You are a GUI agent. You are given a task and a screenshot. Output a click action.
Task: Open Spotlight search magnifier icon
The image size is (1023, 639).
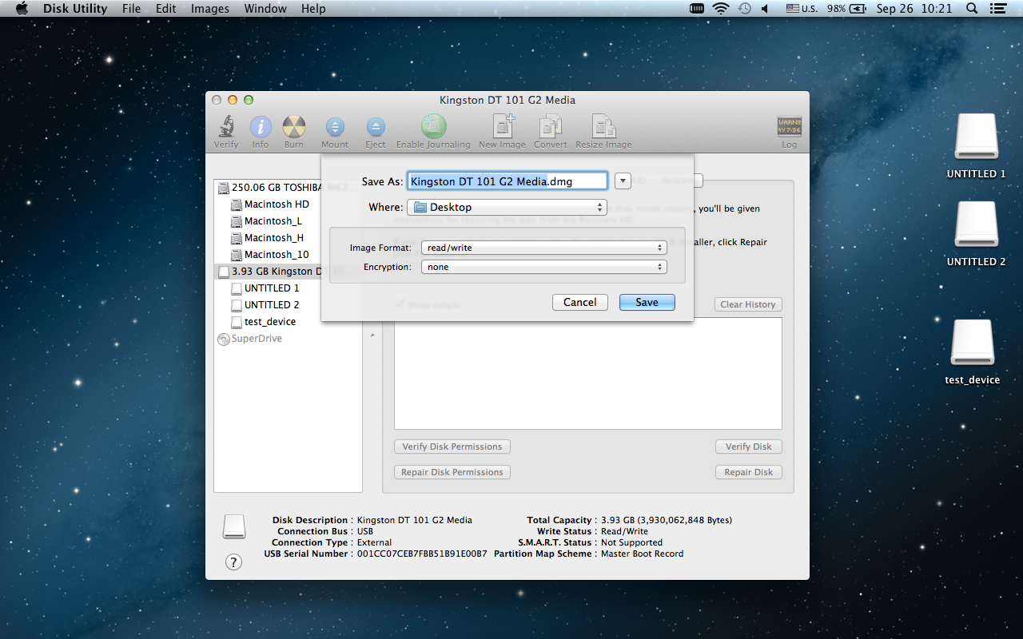click(x=972, y=9)
